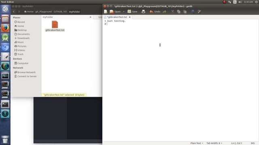The image size is (259, 145).
Task: Click the clock in the top panel
Action: click(x=248, y=2)
